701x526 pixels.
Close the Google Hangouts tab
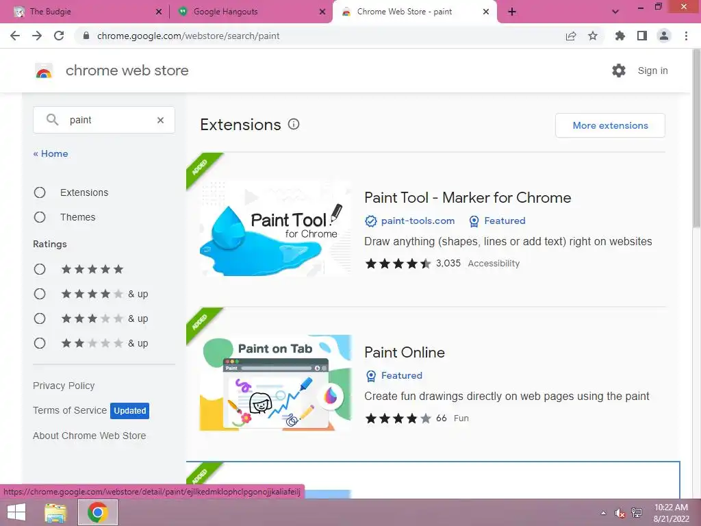(x=322, y=12)
